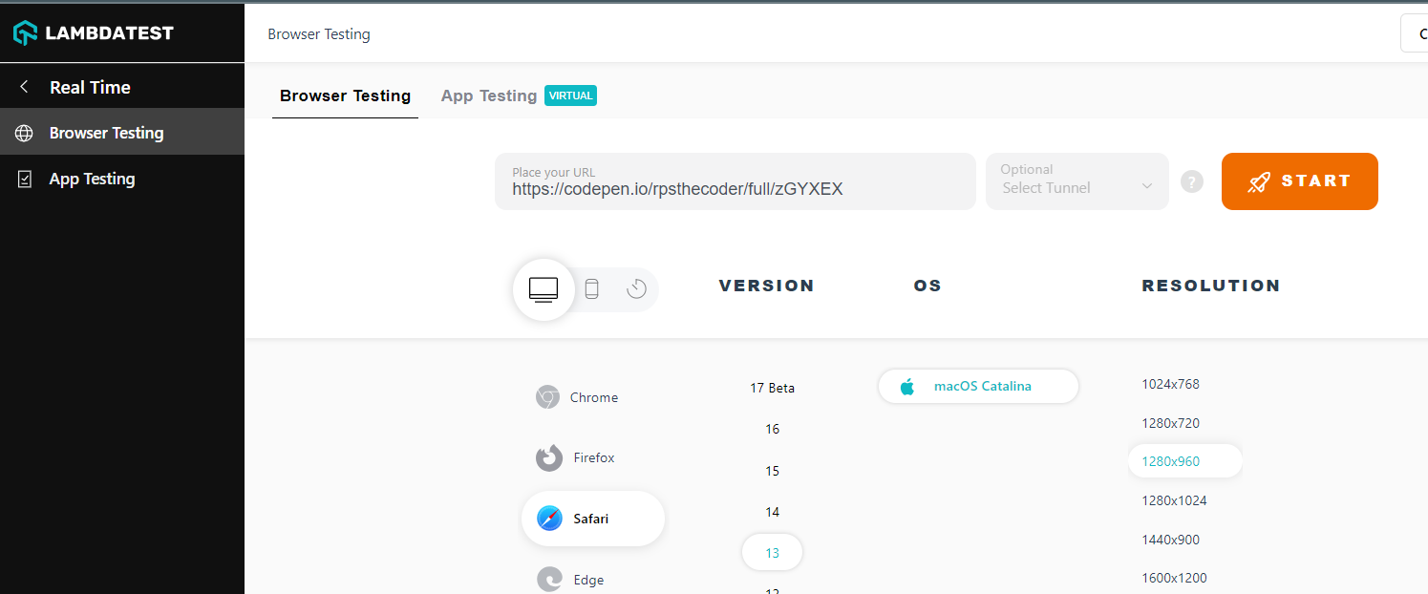The height and width of the screenshot is (594, 1428).
Task: Pick resolution 1280x960
Action: [x=1185, y=461]
